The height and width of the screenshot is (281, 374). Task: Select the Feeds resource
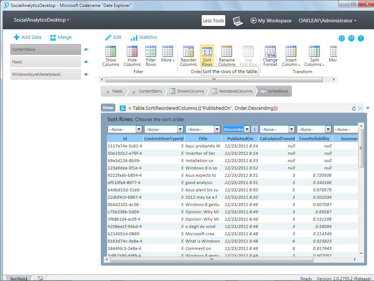pyautogui.click(x=46, y=62)
